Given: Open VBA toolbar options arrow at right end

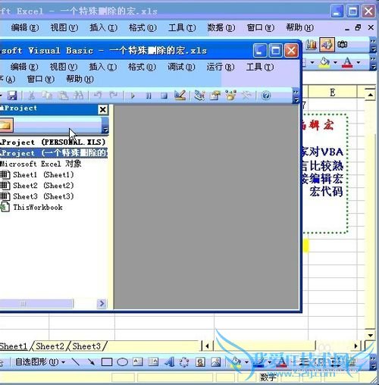Looking at the screenshot, I should pyautogui.click(x=296, y=96).
